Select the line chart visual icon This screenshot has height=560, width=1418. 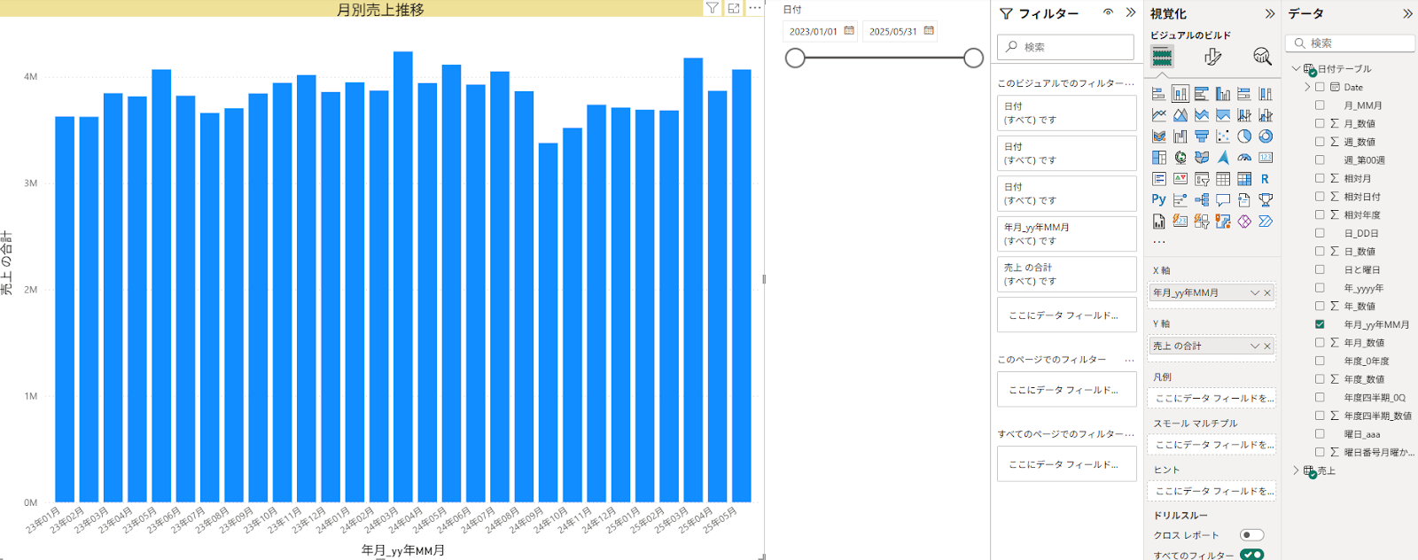click(1159, 115)
